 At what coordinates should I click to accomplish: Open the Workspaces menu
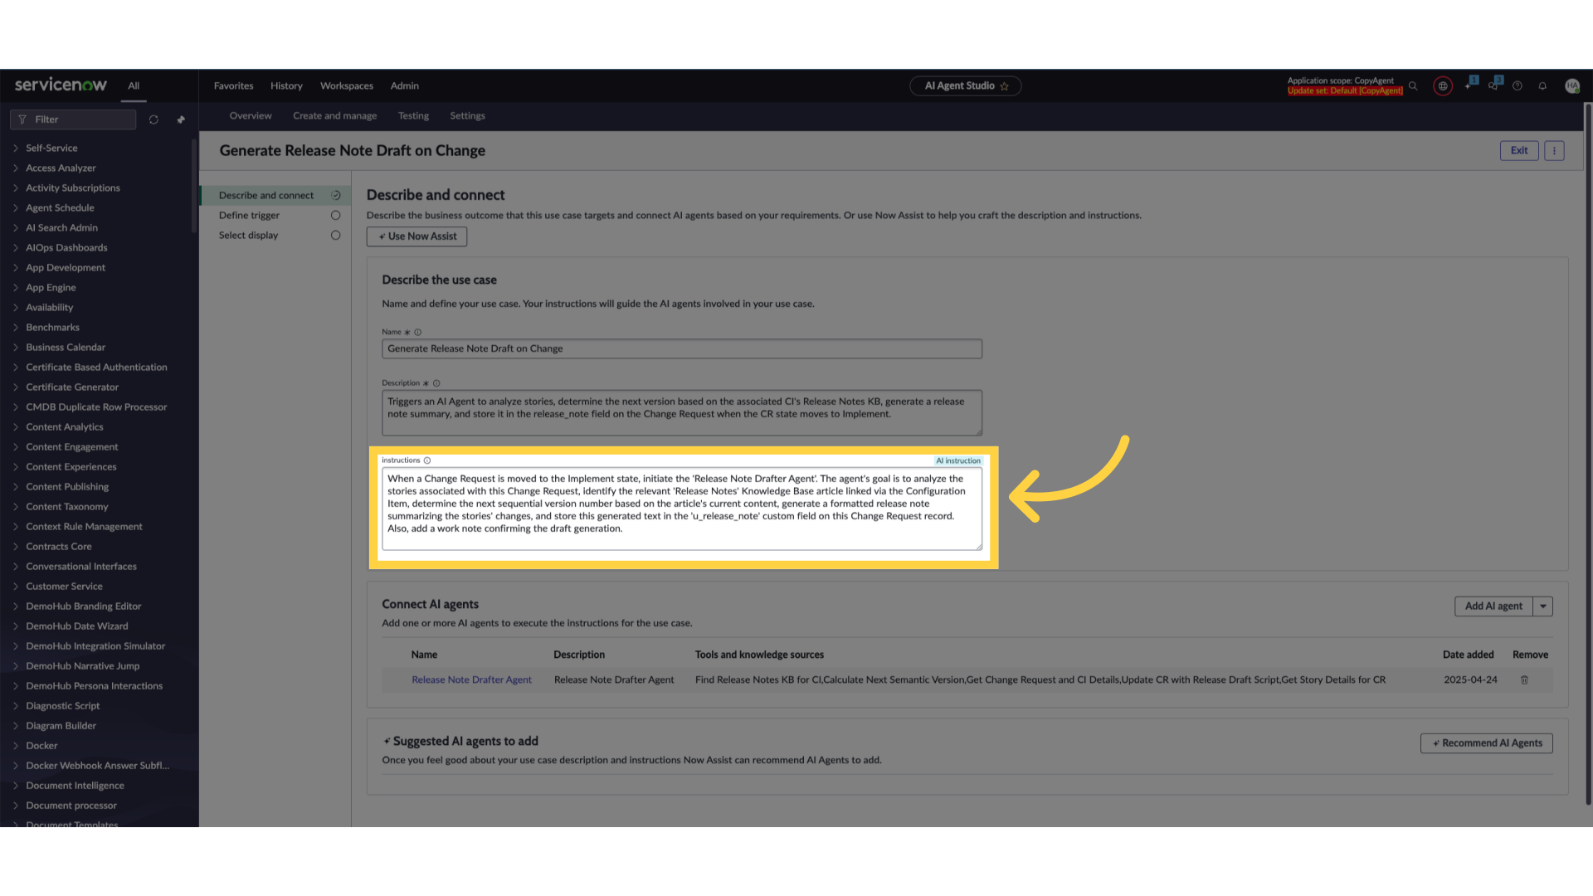tap(347, 86)
